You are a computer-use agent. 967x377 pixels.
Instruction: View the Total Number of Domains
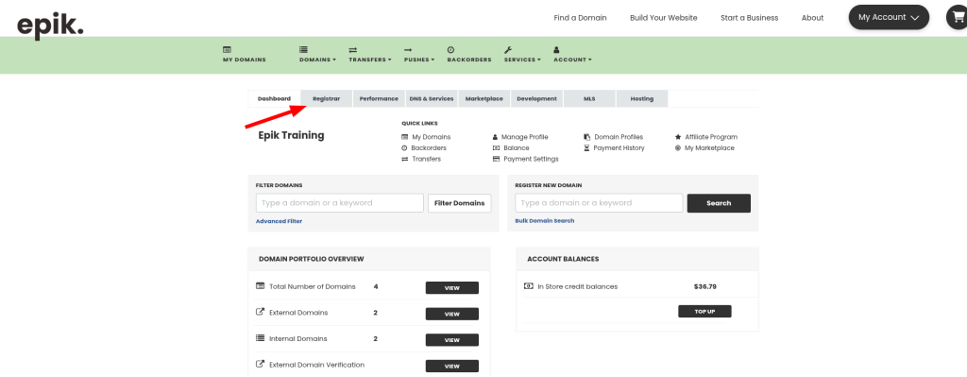coord(452,287)
